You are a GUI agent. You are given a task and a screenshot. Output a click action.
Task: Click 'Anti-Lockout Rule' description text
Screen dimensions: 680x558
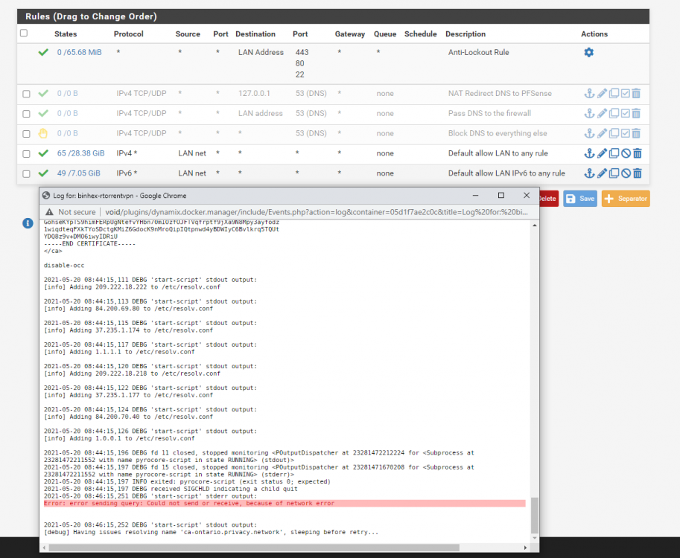pos(478,52)
